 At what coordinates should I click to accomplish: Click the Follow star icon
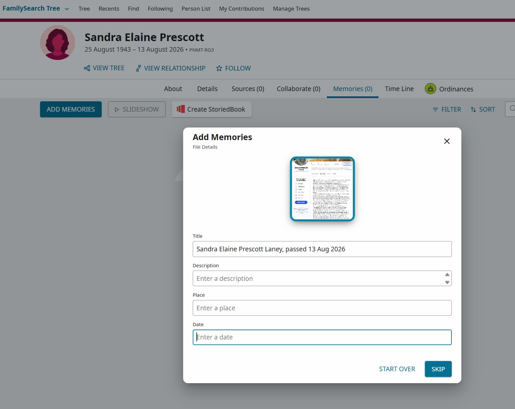(219, 68)
